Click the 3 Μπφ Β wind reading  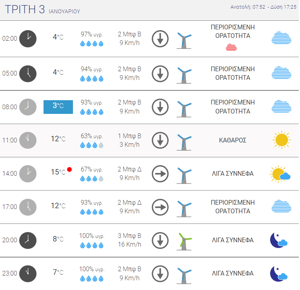129,236
